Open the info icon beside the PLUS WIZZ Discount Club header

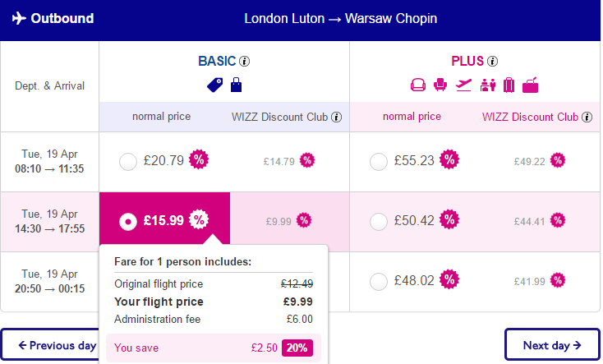point(587,117)
